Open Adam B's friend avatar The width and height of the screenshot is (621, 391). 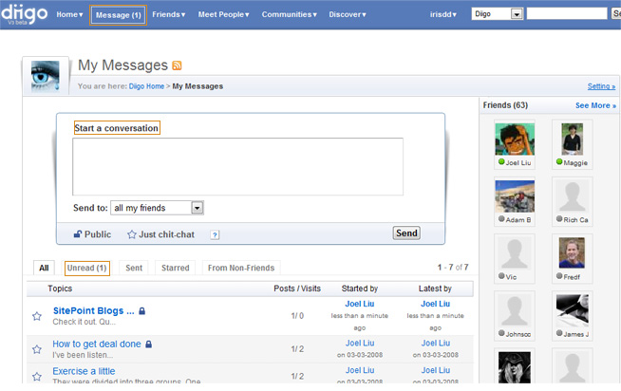(515, 196)
